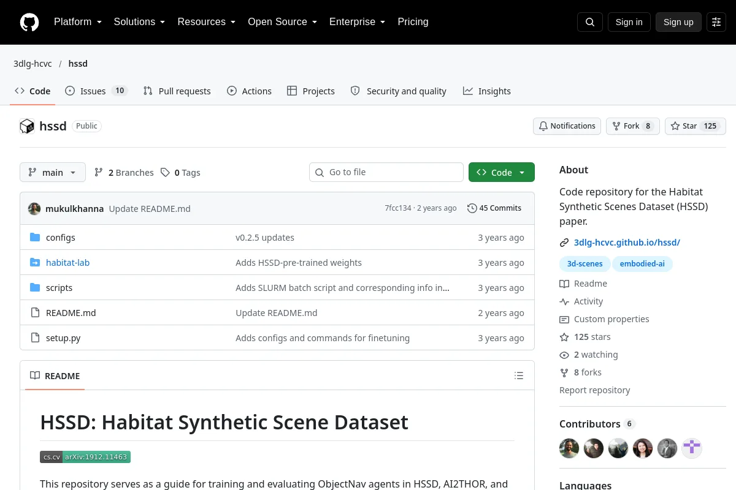Click the embodied-ai topic tag
736x490 pixels.
coord(643,264)
